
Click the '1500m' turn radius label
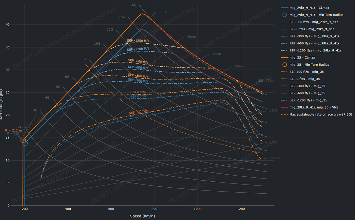pos(275,142)
